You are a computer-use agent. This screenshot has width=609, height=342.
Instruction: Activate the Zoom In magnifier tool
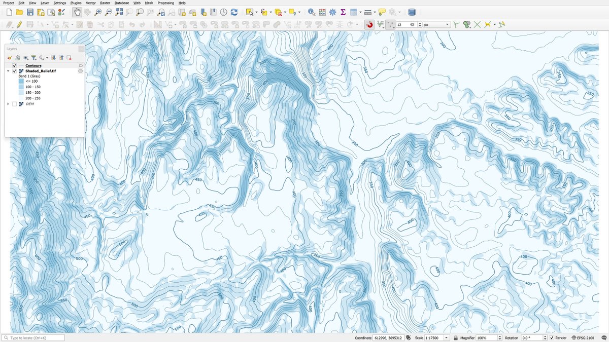pyautogui.click(x=98, y=12)
